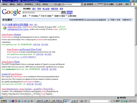Click the 搜尋 search button
The height and width of the screenshot is (103, 137).
click(63, 12)
